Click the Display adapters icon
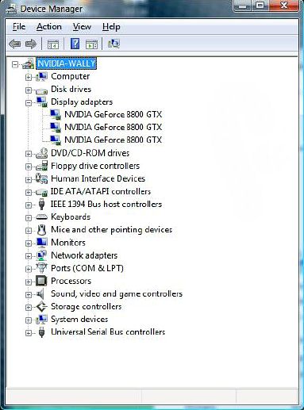This screenshot has height=410, width=304. click(42, 102)
